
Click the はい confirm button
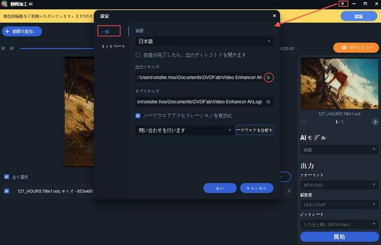[x=220, y=188]
